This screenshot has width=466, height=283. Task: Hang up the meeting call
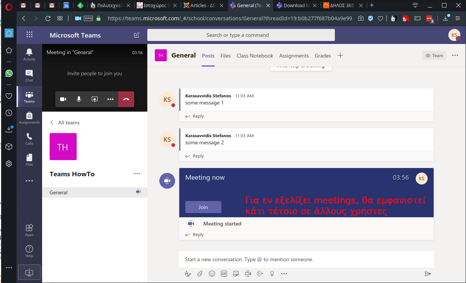(x=126, y=99)
